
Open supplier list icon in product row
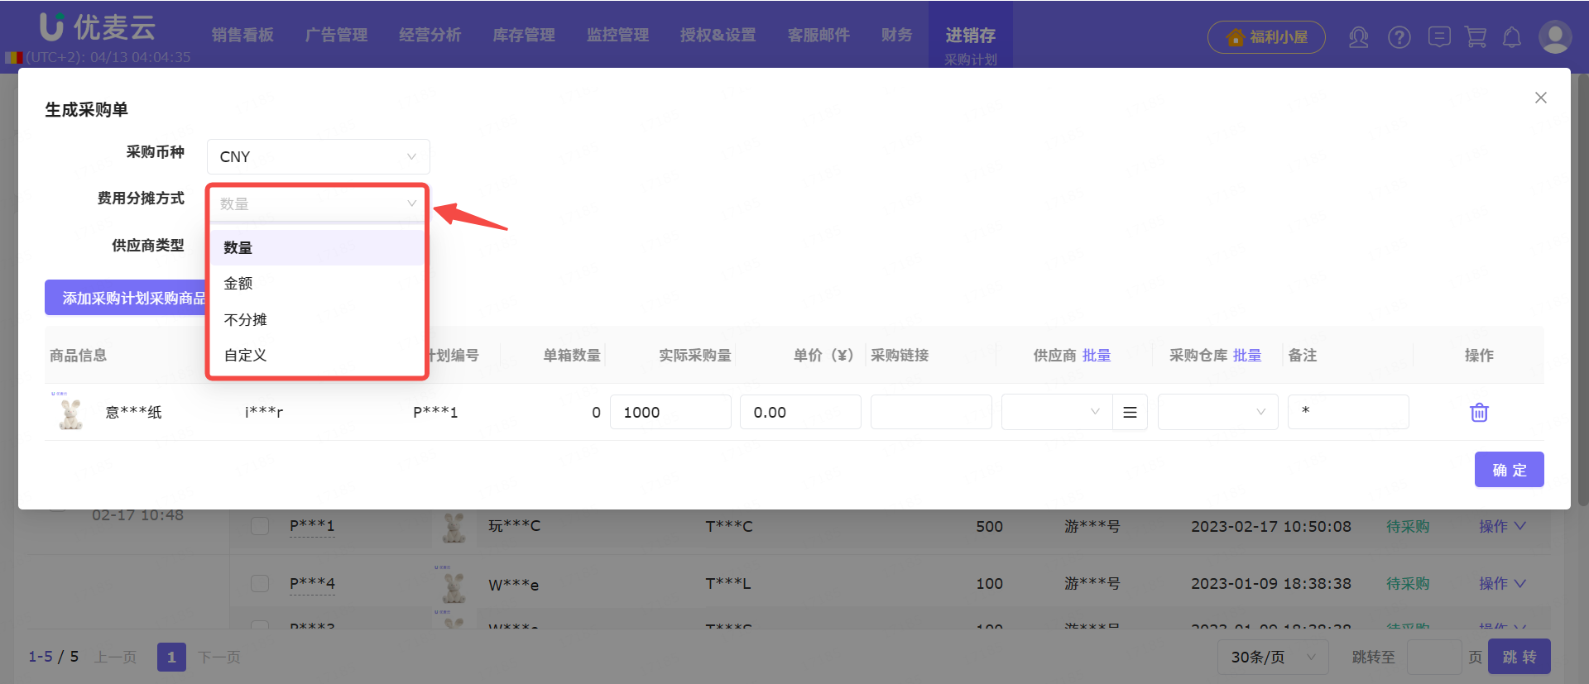(1130, 412)
